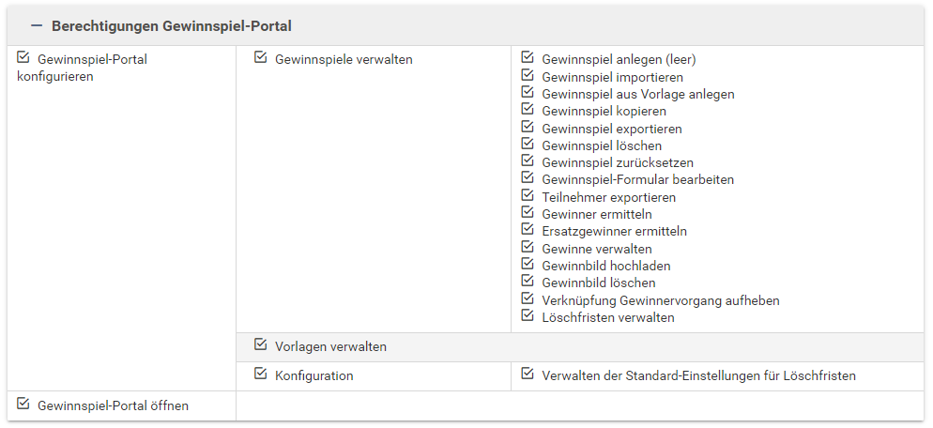The height and width of the screenshot is (428, 933).
Task: Uncheck Gewinnbild hochladen permission
Action: click(x=528, y=265)
